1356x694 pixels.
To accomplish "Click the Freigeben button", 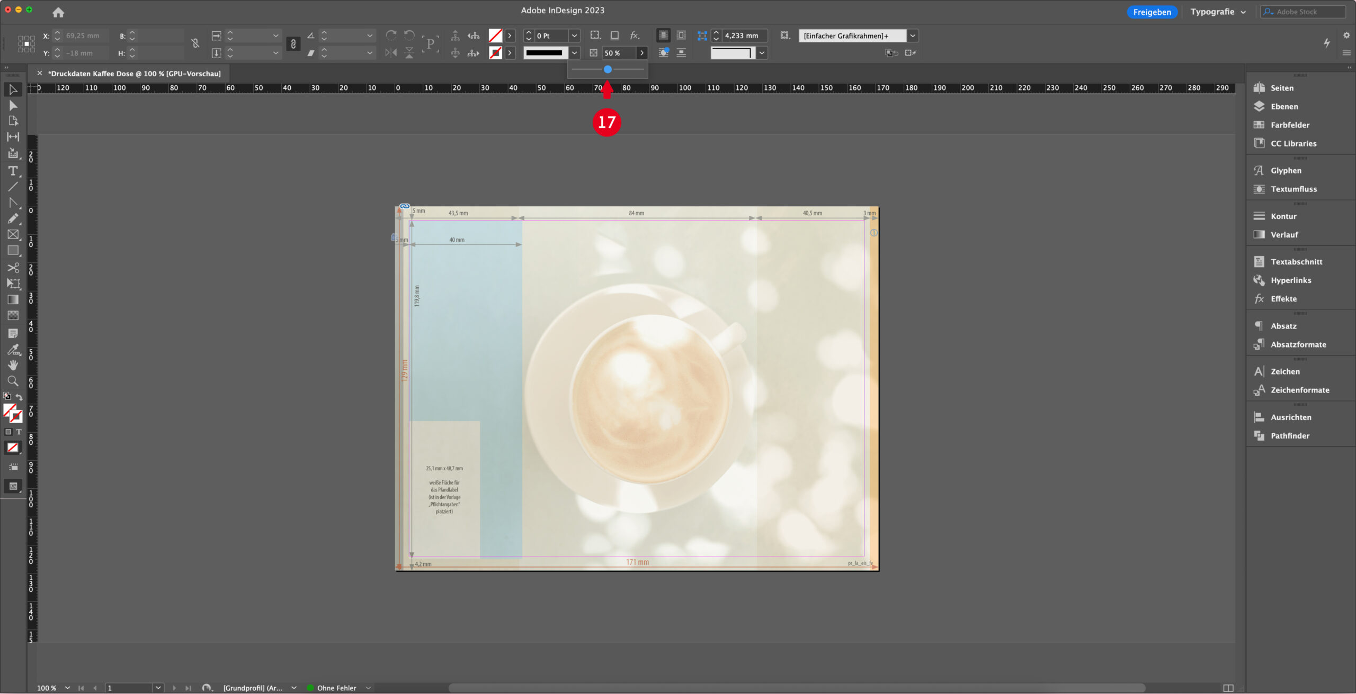I will tap(1152, 11).
